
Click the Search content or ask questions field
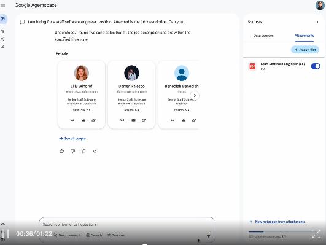(x=127, y=224)
